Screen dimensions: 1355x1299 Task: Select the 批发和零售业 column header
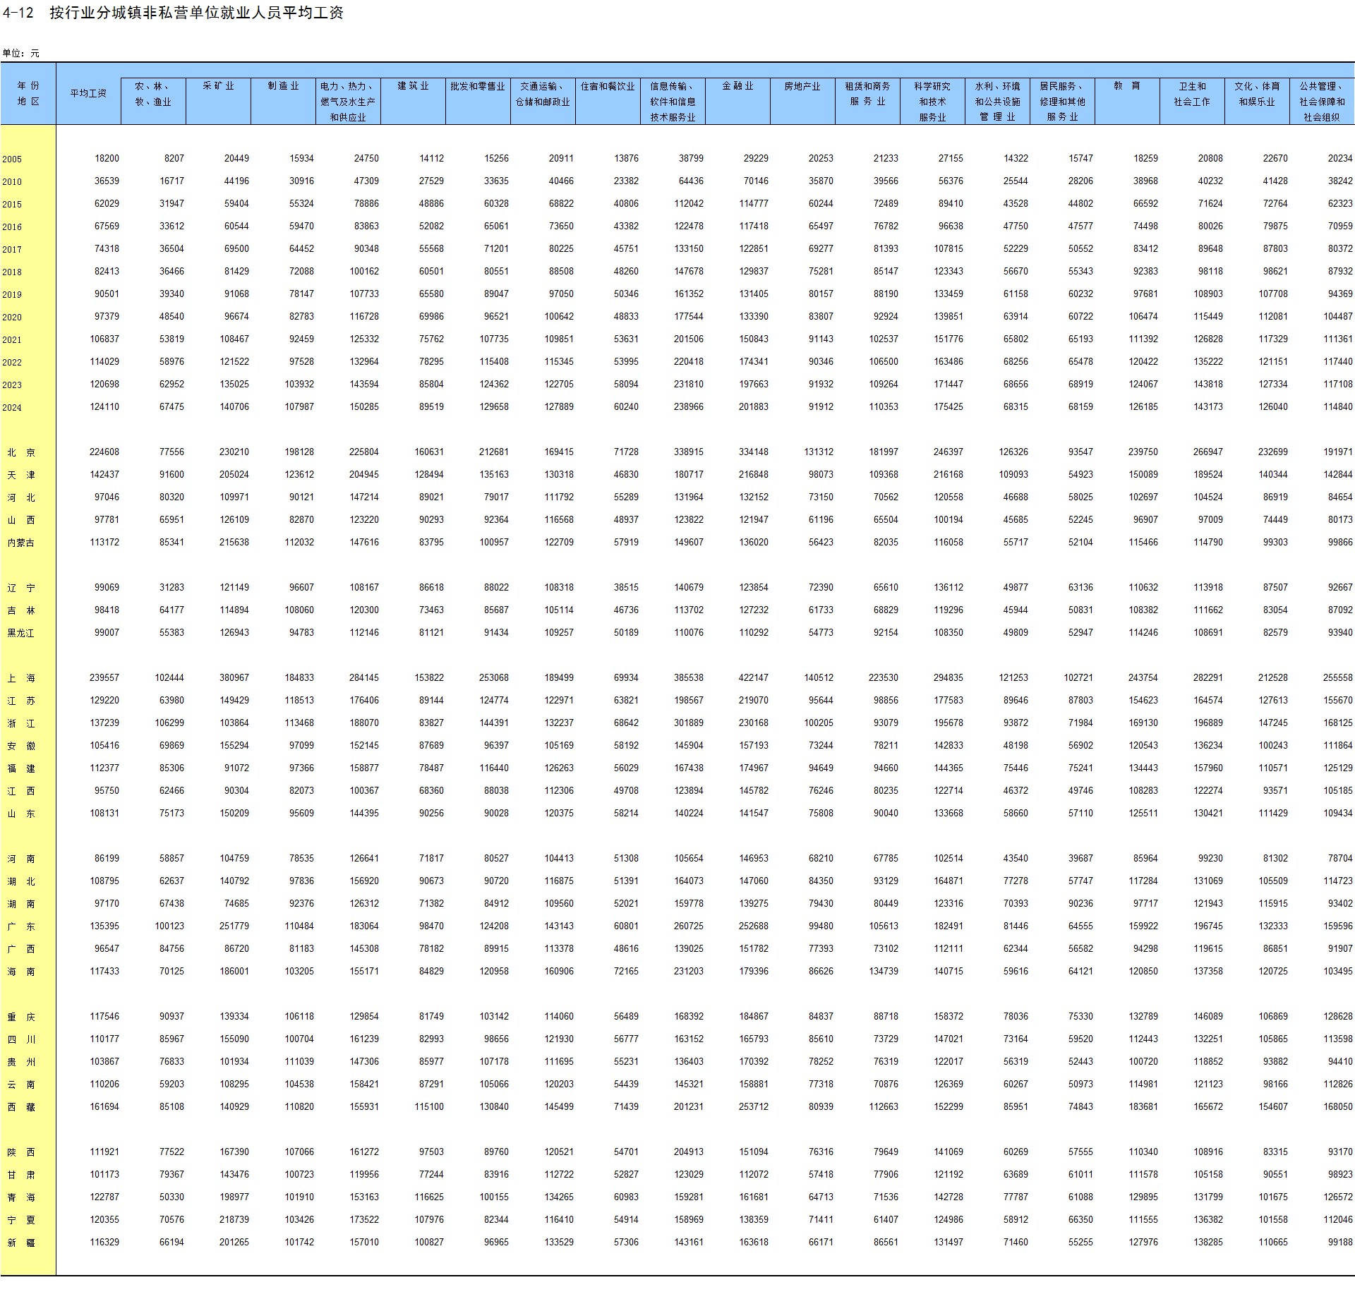pos(478,86)
